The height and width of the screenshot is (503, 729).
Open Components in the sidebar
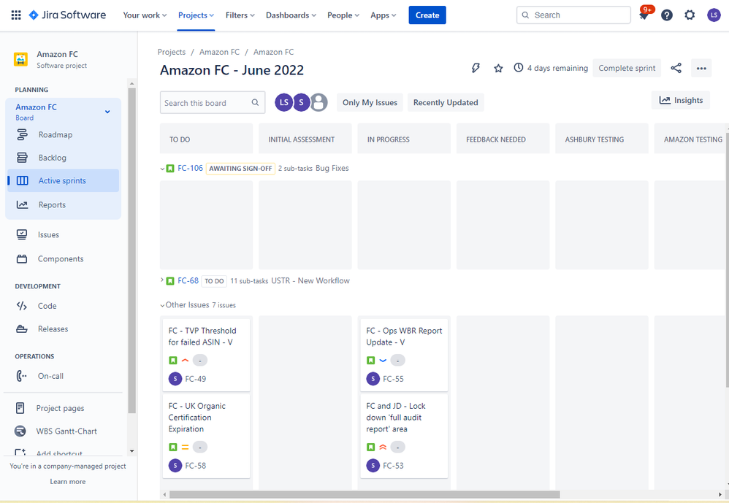62,258
